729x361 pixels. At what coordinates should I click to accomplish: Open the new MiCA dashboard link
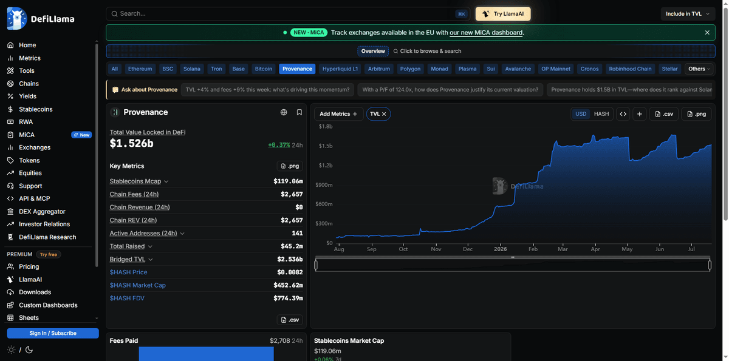point(486,33)
